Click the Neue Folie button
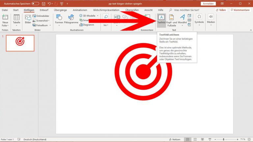The height and width of the screenshot is (142, 253). pyautogui.click(x=5, y=20)
